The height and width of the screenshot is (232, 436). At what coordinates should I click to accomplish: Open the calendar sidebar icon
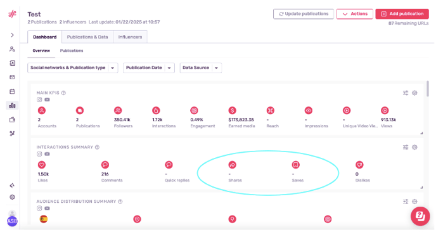[12, 91]
